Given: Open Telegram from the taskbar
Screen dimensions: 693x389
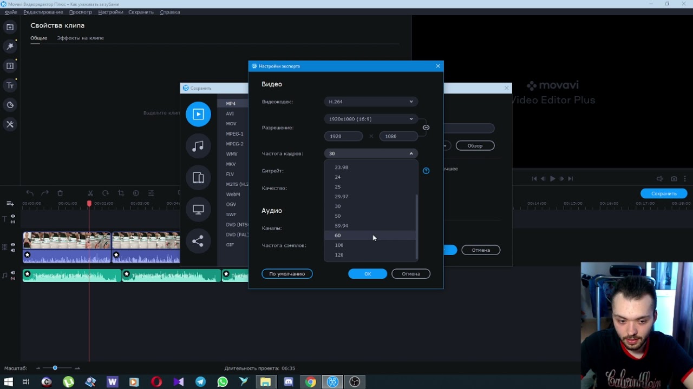Looking at the screenshot, I should 200,382.
